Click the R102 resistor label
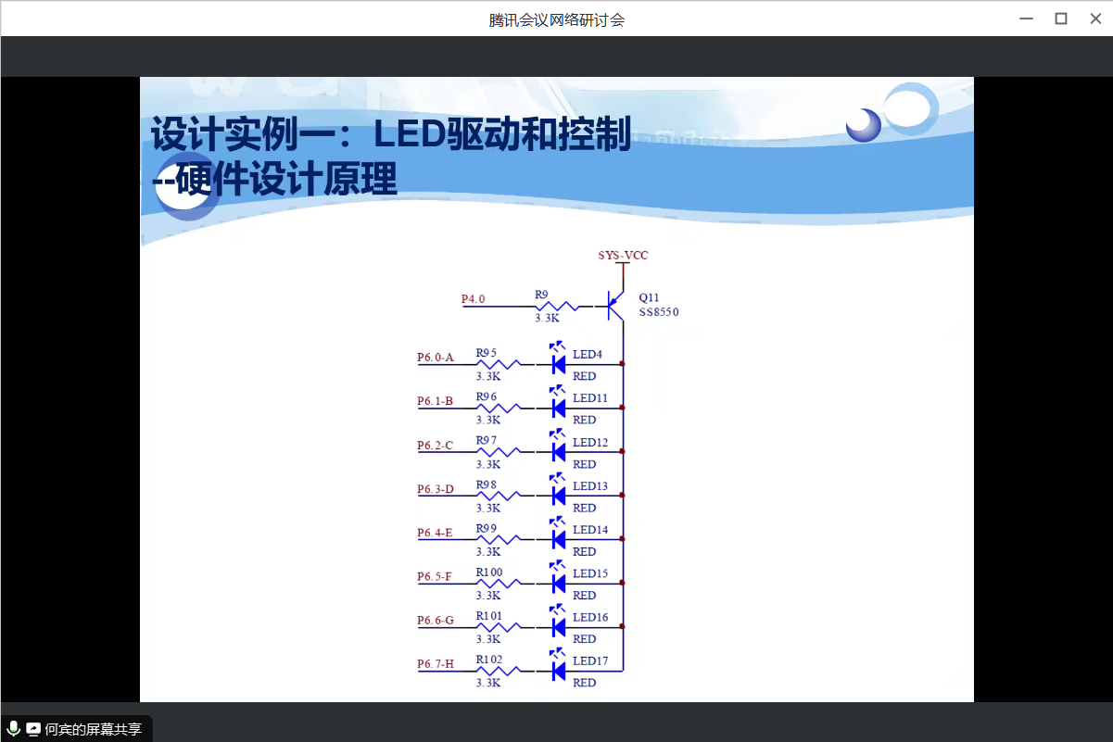This screenshot has height=742, width=1113. coord(489,660)
